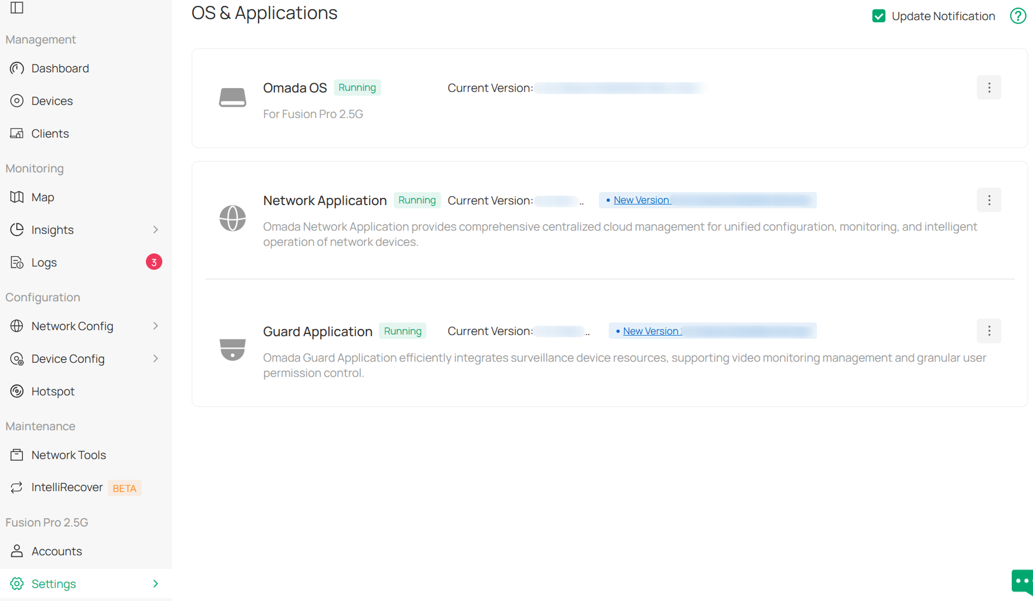Click the Omada OS title
The width and height of the screenshot is (1033, 601).
click(295, 88)
